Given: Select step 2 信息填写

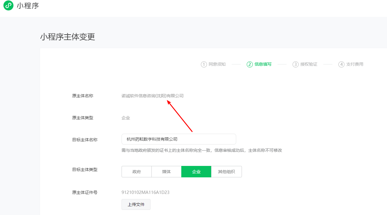Looking at the screenshot, I should point(259,64).
